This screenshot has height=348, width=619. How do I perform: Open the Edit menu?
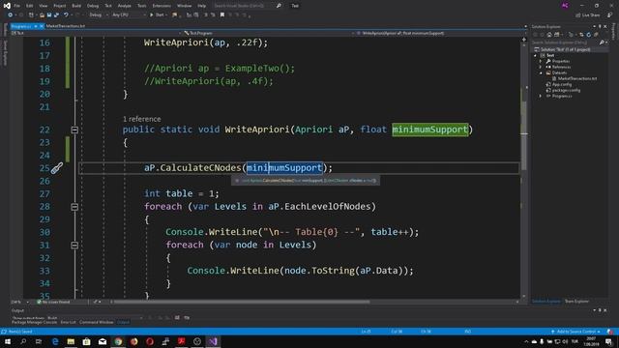coord(30,6)
